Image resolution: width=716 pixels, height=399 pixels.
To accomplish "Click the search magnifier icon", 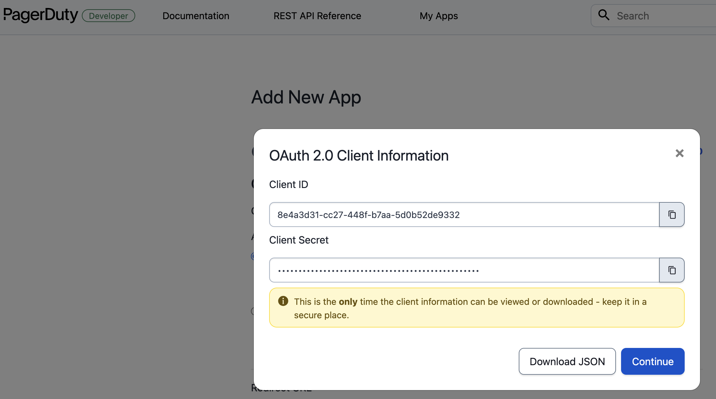I will [x=603, y=15].
